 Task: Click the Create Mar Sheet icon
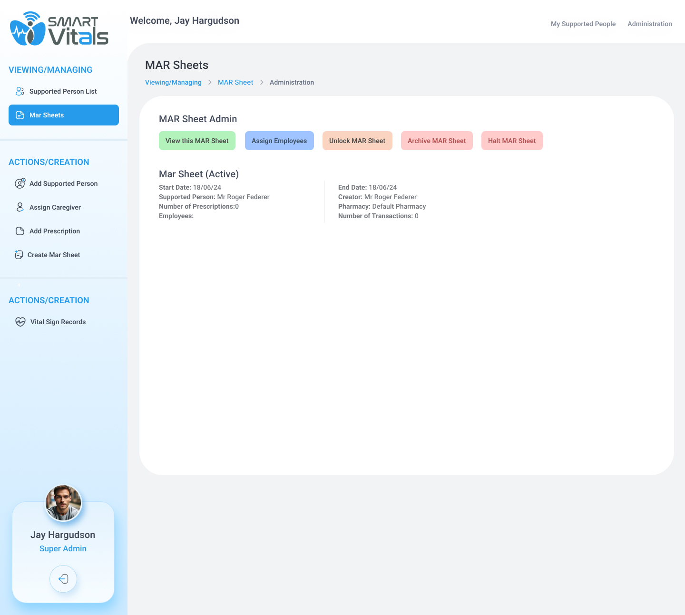pos(19,255)
